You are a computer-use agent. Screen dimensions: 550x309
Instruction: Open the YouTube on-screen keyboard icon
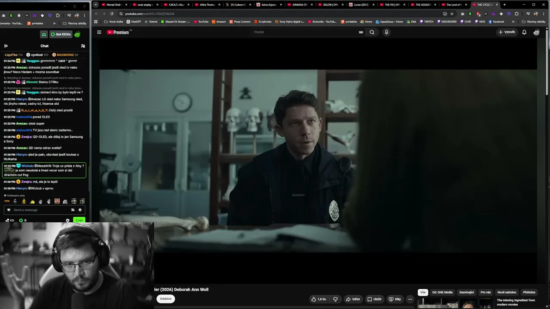(x=361, y=32)
